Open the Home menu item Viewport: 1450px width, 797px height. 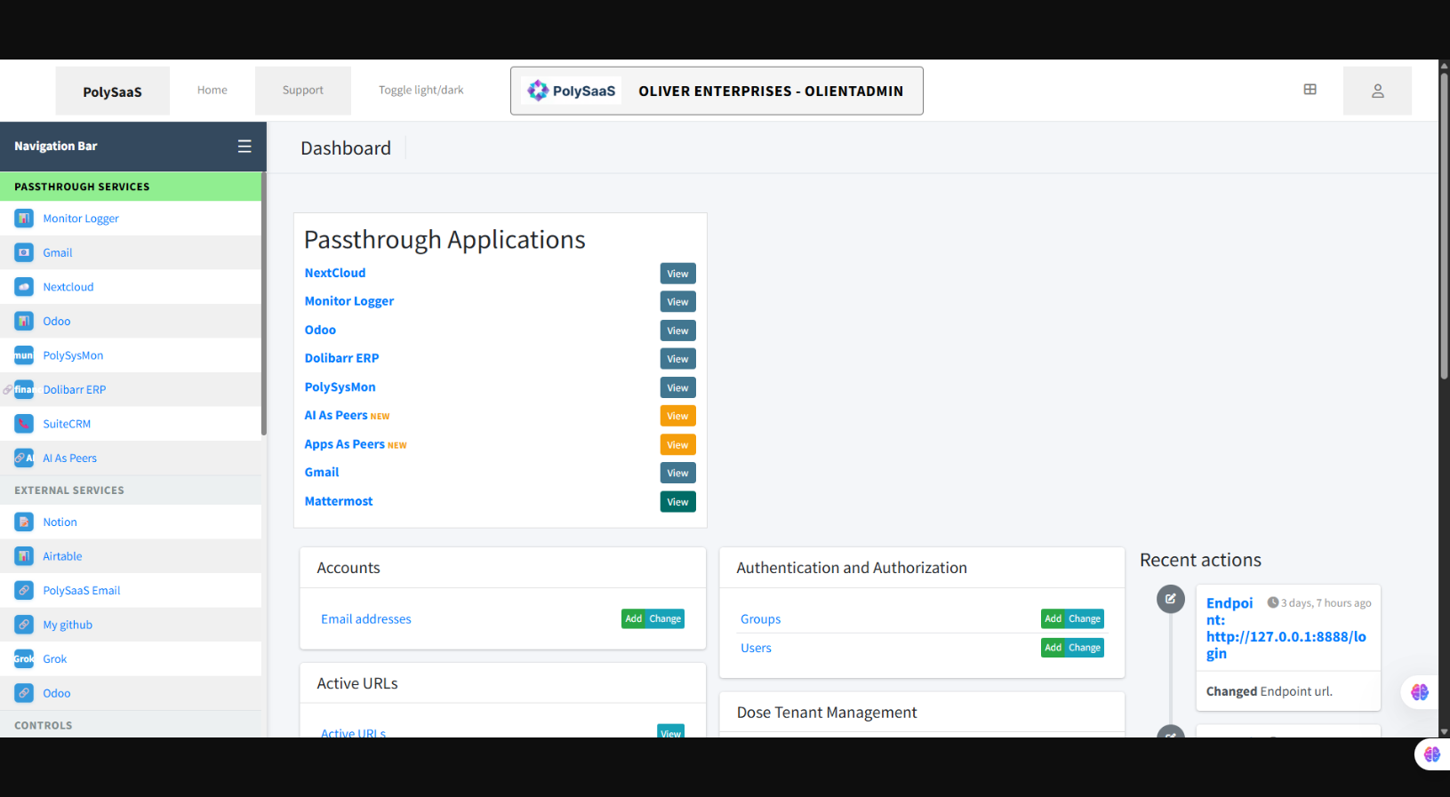tap(212, 90)
